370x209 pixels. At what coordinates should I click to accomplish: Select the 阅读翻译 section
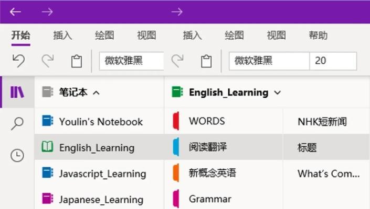tap(224, 147)
